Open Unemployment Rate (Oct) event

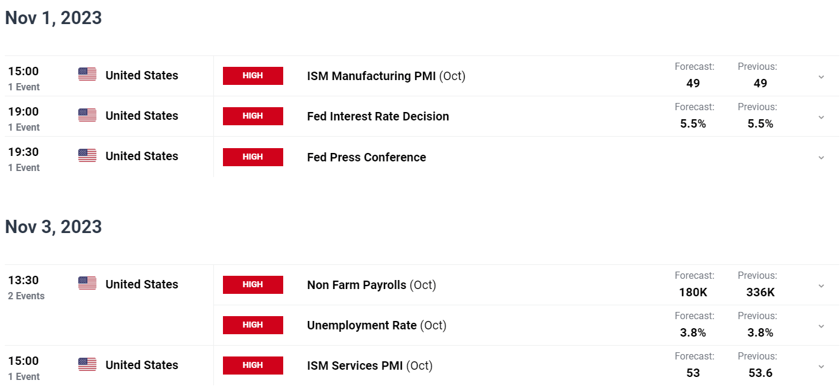coord(377,325)
